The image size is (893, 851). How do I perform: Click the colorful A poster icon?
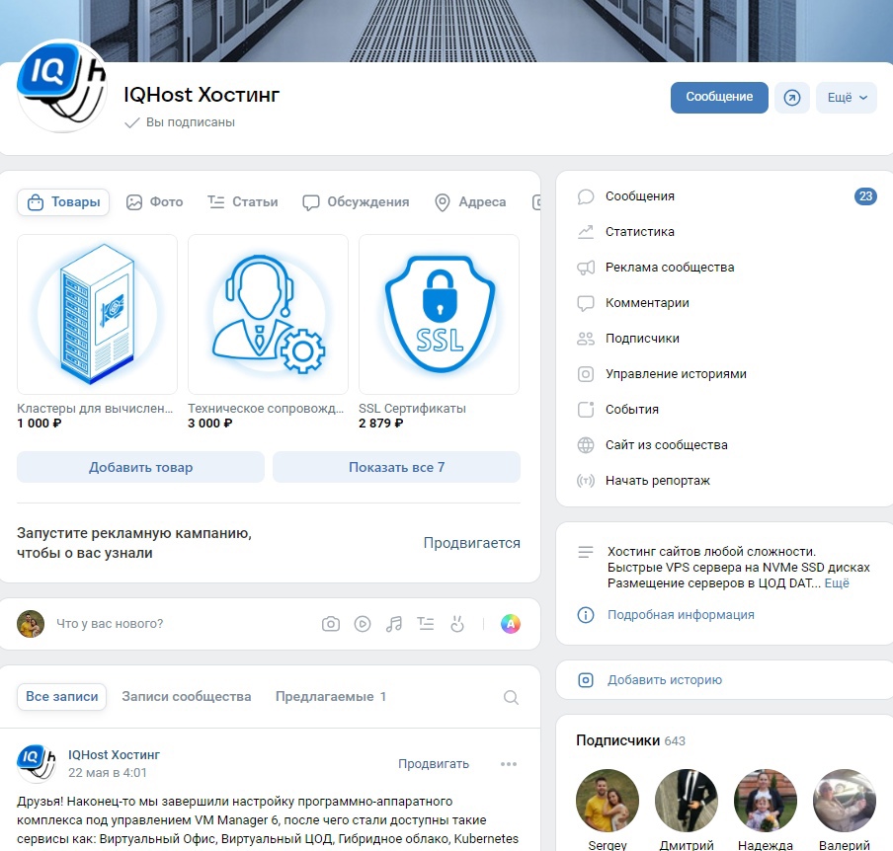click(x=511, y=624)
